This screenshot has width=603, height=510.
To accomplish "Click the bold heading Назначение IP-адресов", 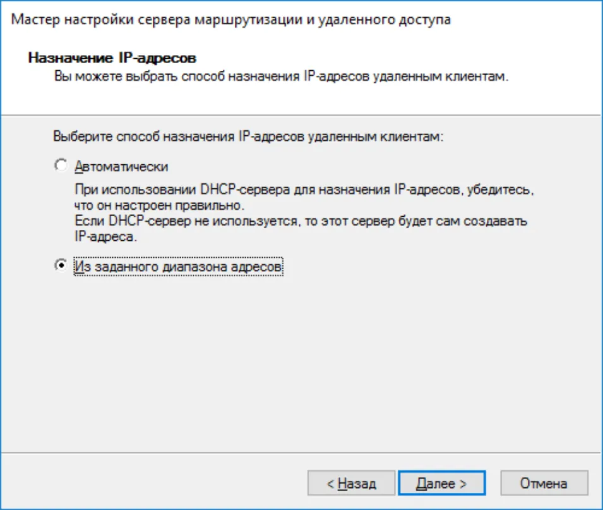I will pos(112,58).
